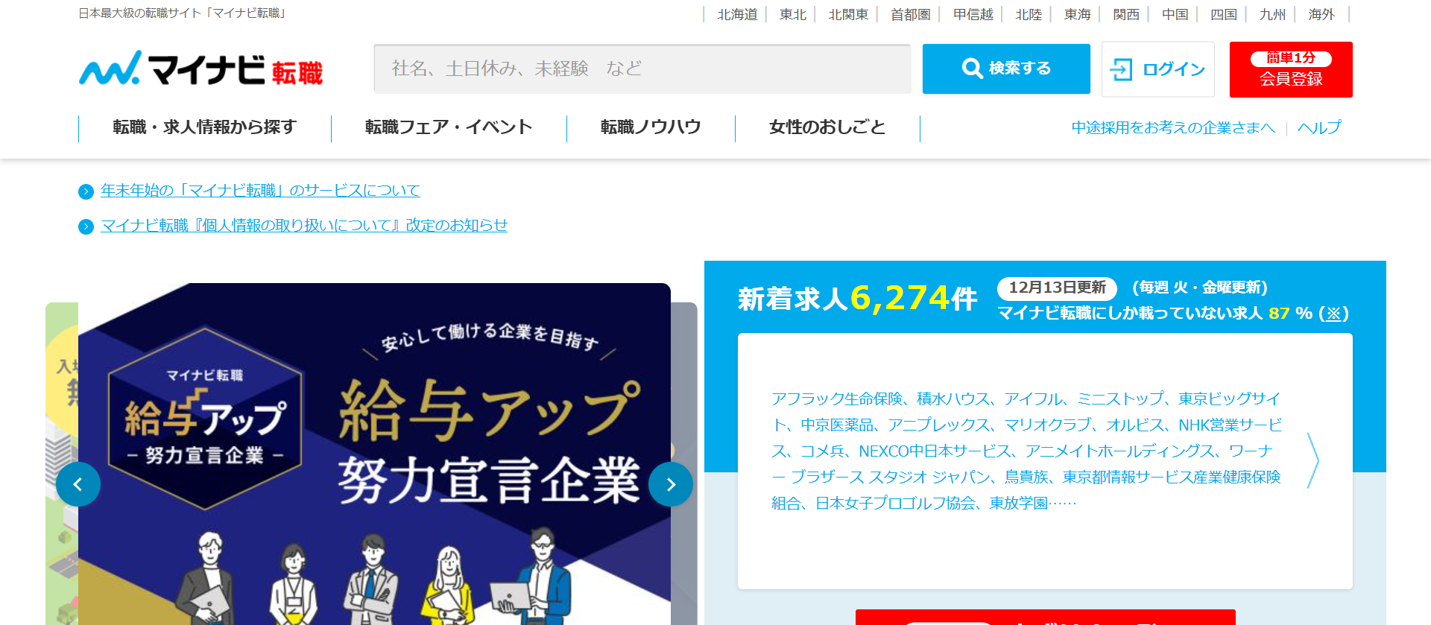Advance to next carousel slide
This screenshot has width=1431, height=625.
tap(671, 484)
